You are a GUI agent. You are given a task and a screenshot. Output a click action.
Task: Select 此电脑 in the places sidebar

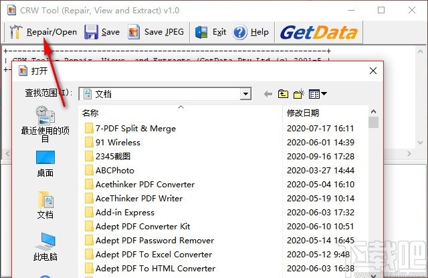pos(45,247)
